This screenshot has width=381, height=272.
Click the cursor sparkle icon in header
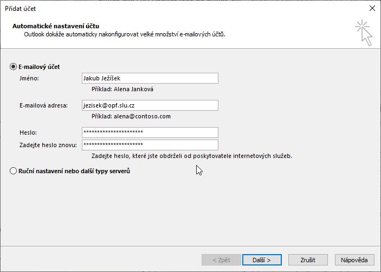point(364,33)
